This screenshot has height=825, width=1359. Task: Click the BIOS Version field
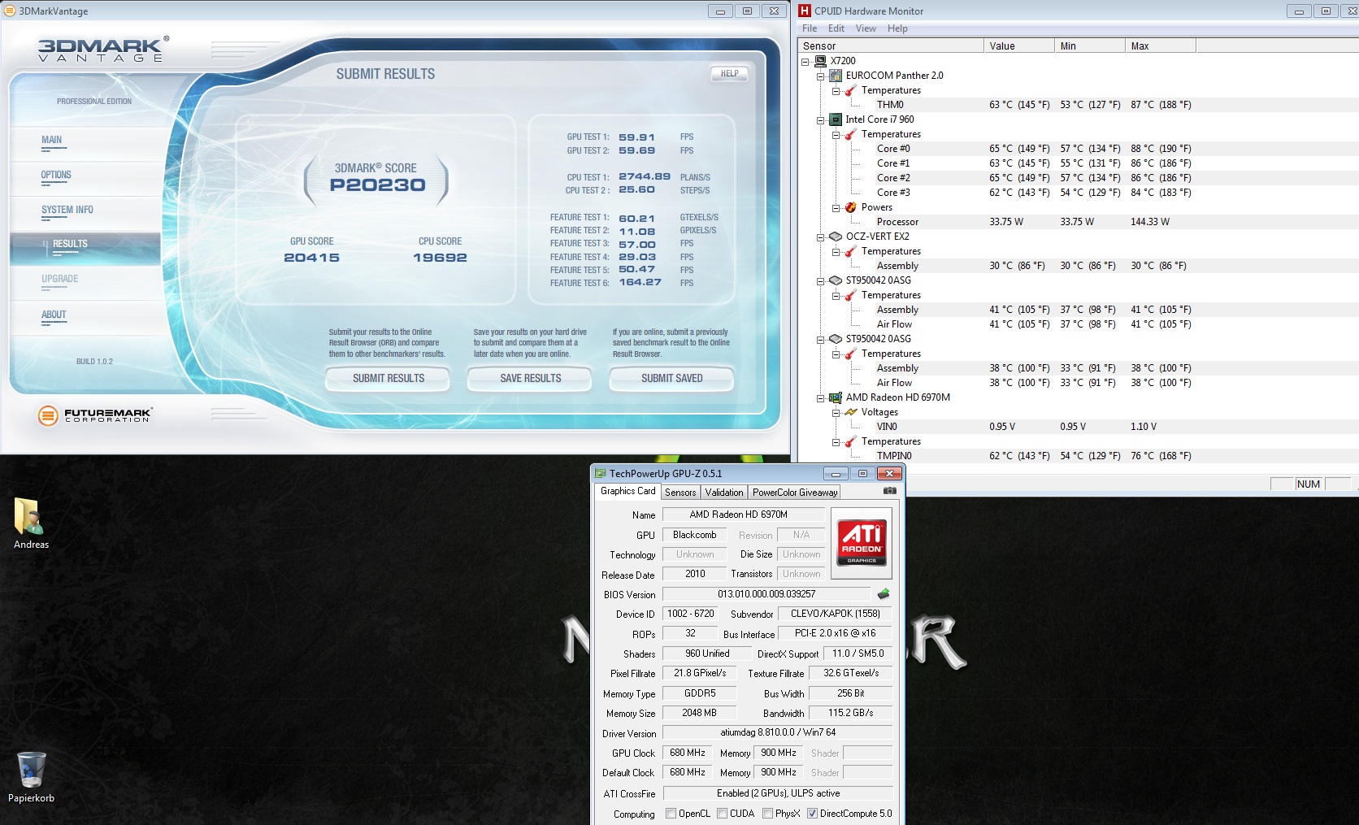pyautogui.click(x=766, y=594)
